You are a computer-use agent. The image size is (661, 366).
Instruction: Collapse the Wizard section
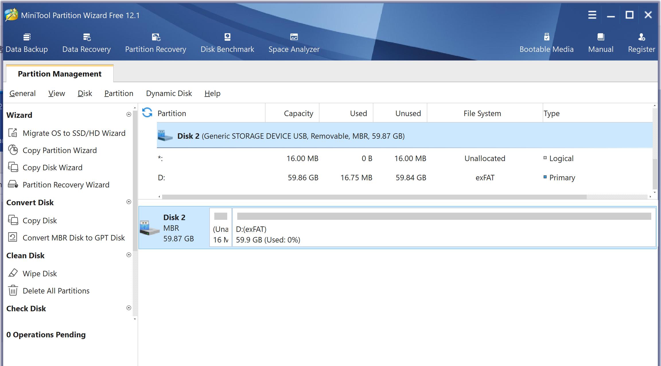pyautogui.click(x=129, y=115)
